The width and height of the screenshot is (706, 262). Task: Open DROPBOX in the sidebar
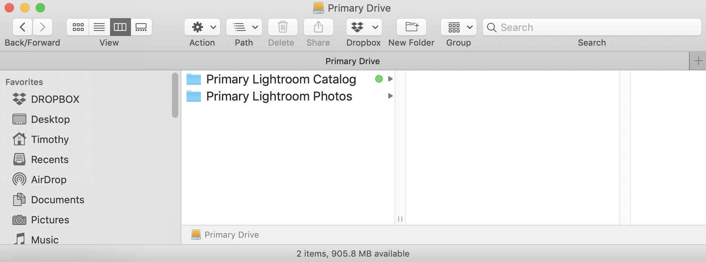click(x=55, y=99)
